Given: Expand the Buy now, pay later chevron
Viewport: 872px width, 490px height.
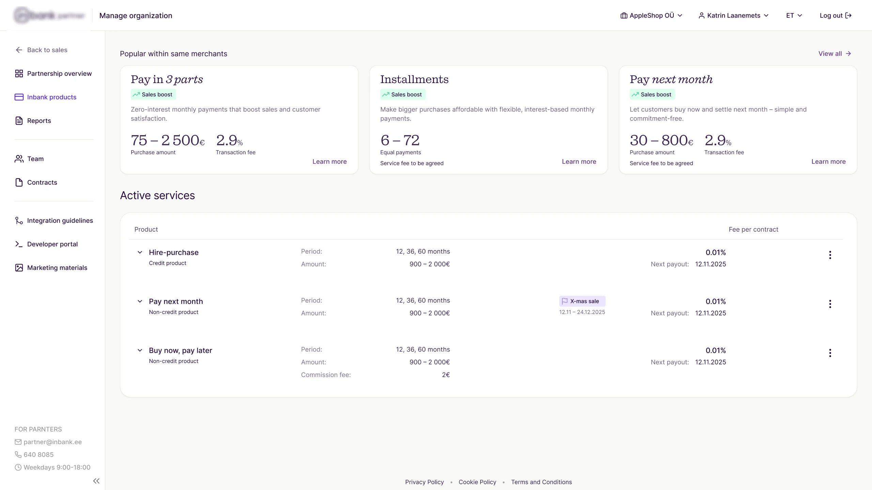Looking at the screenshot, I should point(140,350).
